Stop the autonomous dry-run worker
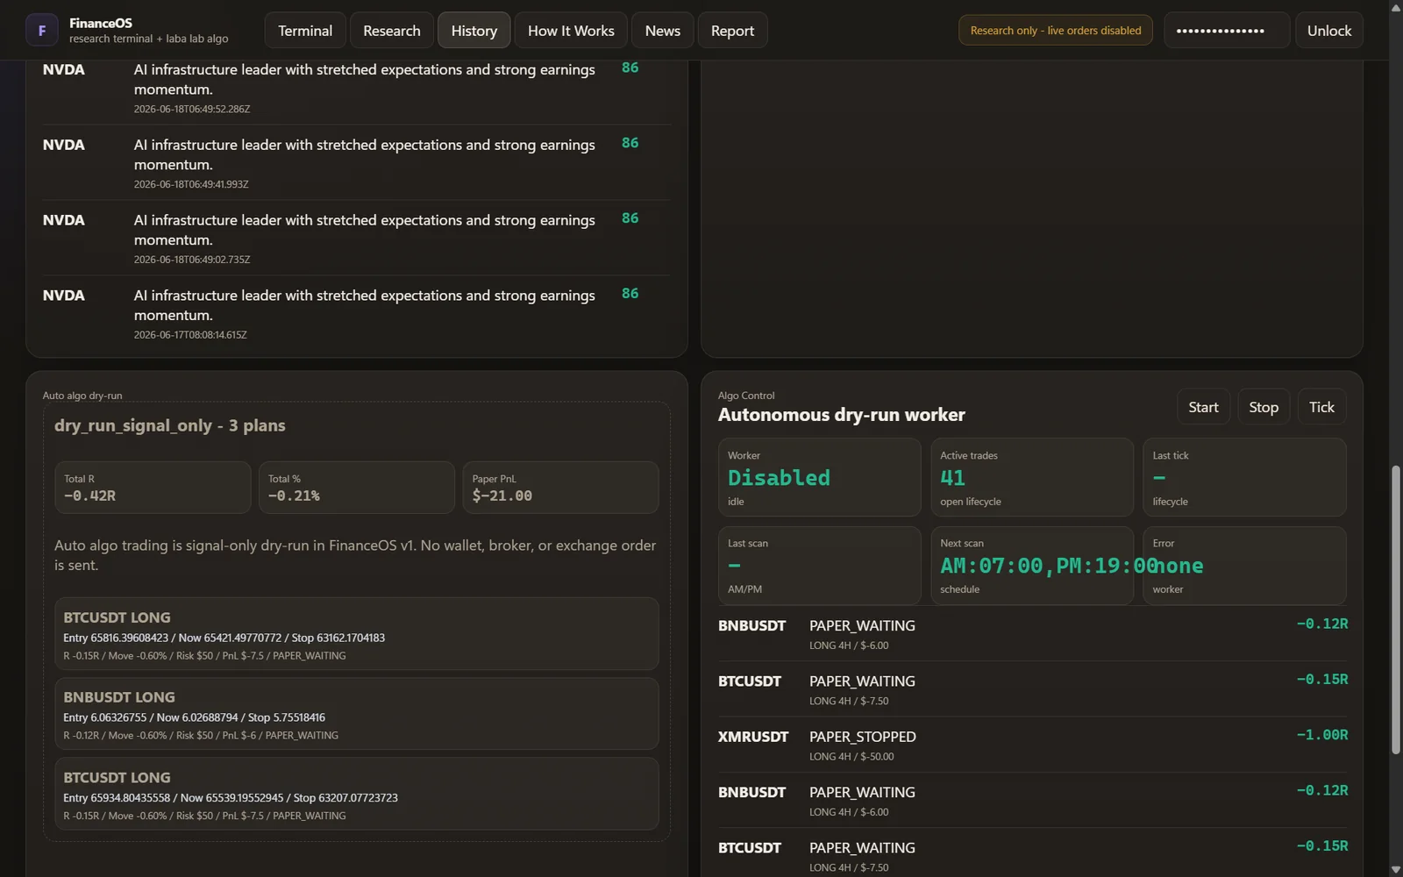1403x877 pixels. pyautogui.click(x=1264, y=407)
